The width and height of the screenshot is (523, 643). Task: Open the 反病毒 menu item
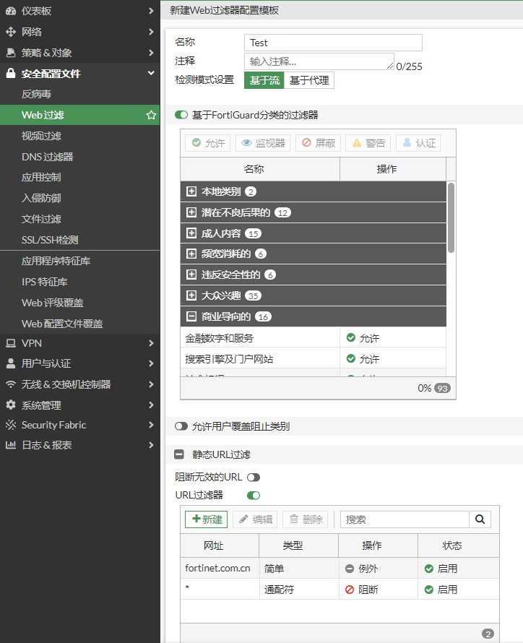coord(36,94)
